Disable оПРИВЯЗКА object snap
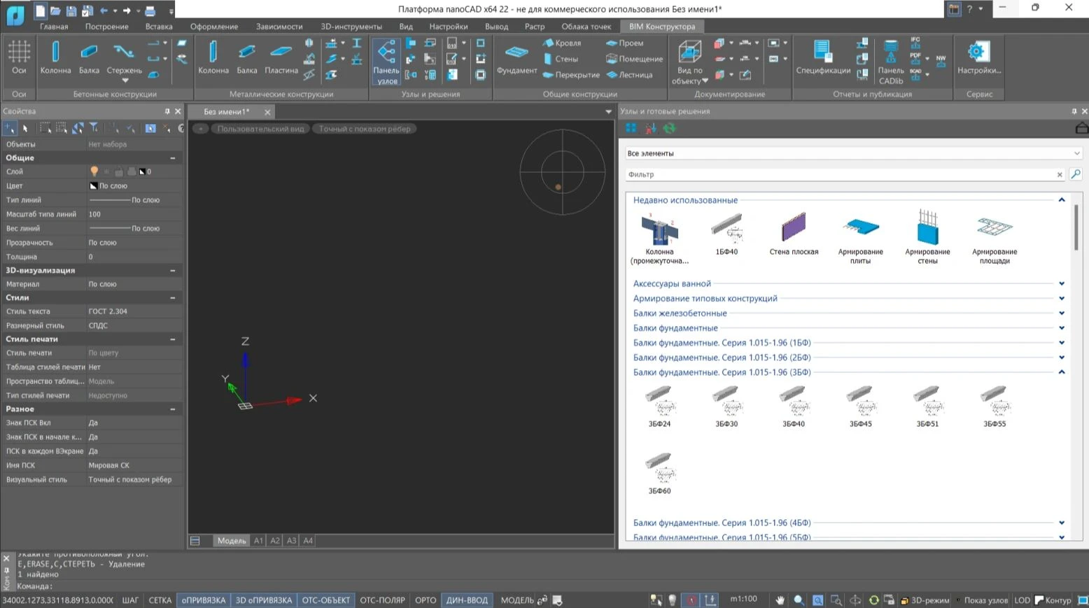The image size is (1089, 608). tap(204, 600)
